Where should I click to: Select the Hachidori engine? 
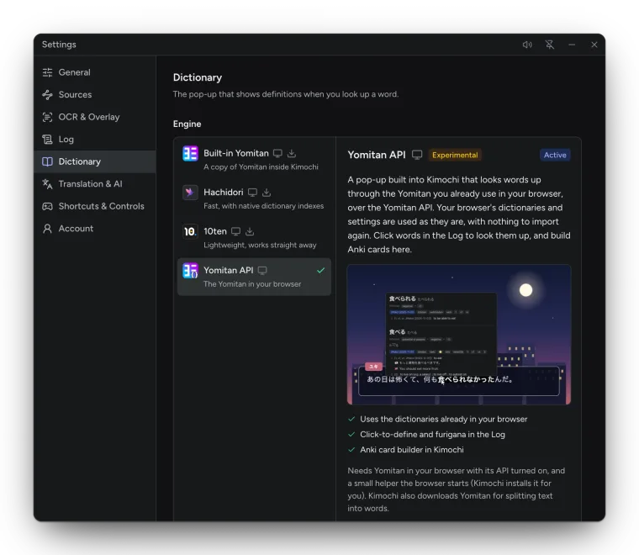(x=254, y=198)
